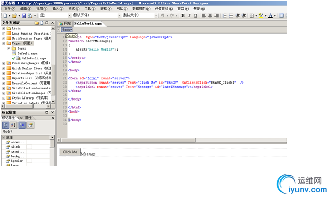This screenshot has height=198, width=330.
Task: Open the 格式 menu
Action: click(x=74, y=9)
